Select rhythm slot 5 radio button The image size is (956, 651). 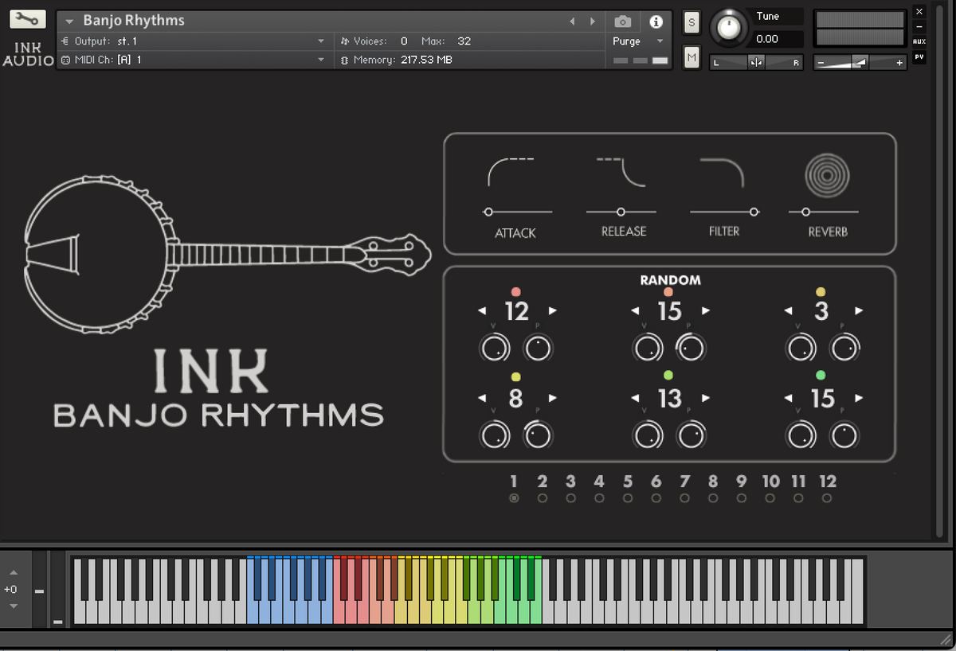tap(627, 496)
